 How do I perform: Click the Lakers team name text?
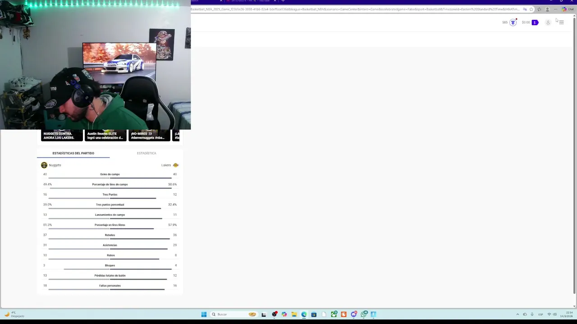tap(166, 165)
